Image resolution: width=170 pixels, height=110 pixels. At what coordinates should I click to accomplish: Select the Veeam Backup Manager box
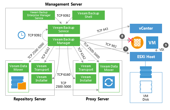pos(64,41)
